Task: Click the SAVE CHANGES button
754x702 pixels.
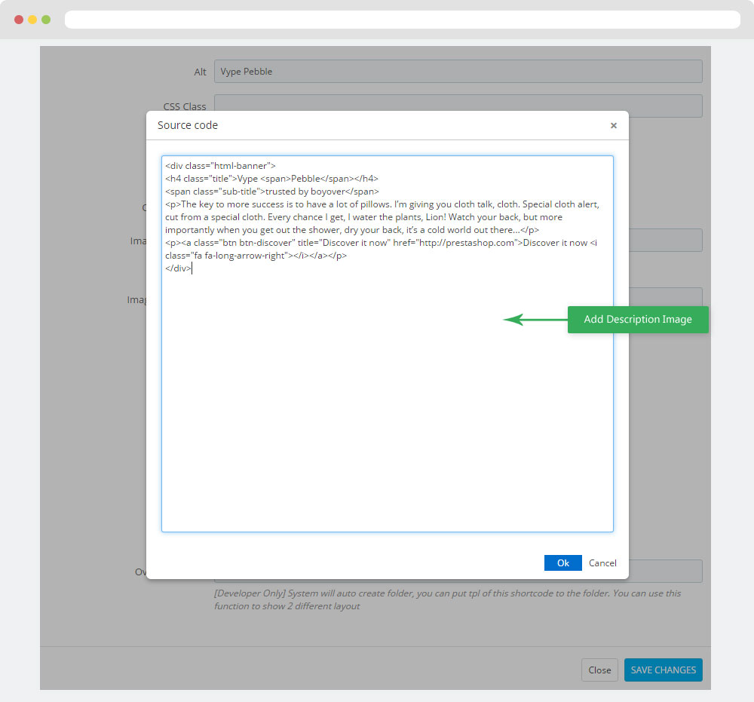Action: click(x=663, y=670)
